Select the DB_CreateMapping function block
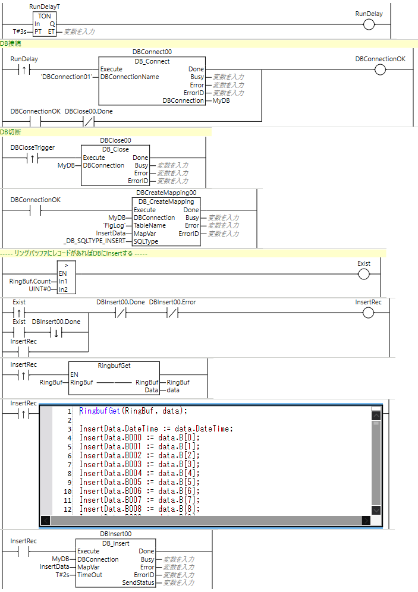 [x=166, y=222]
